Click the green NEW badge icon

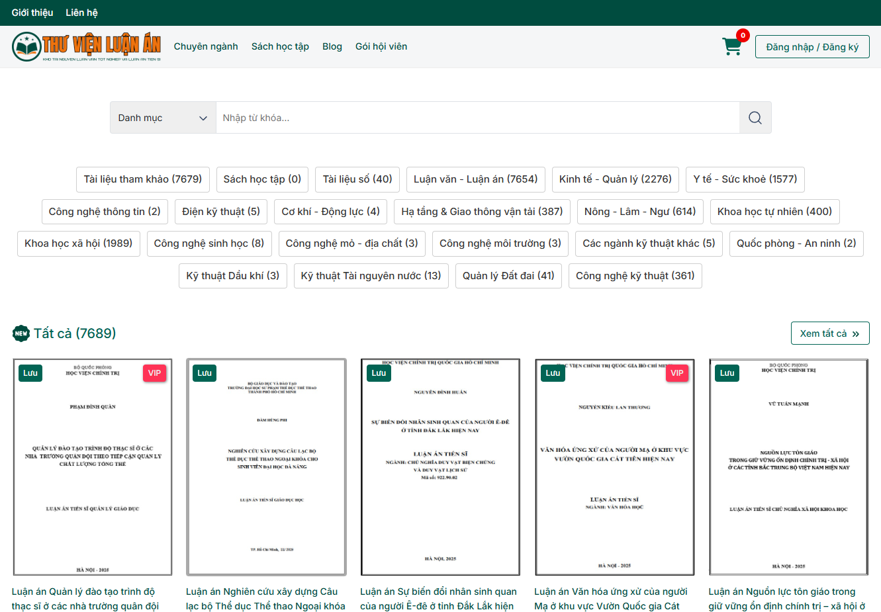pyautogui.click(x=21, y=333)
